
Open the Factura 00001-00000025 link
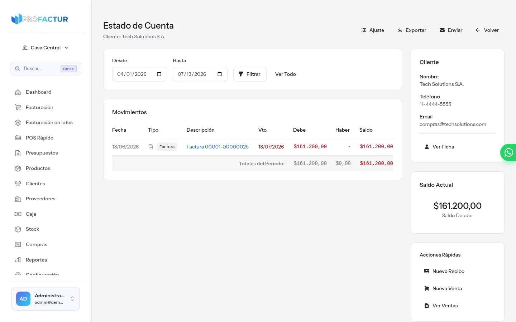(x=218, y=147)
